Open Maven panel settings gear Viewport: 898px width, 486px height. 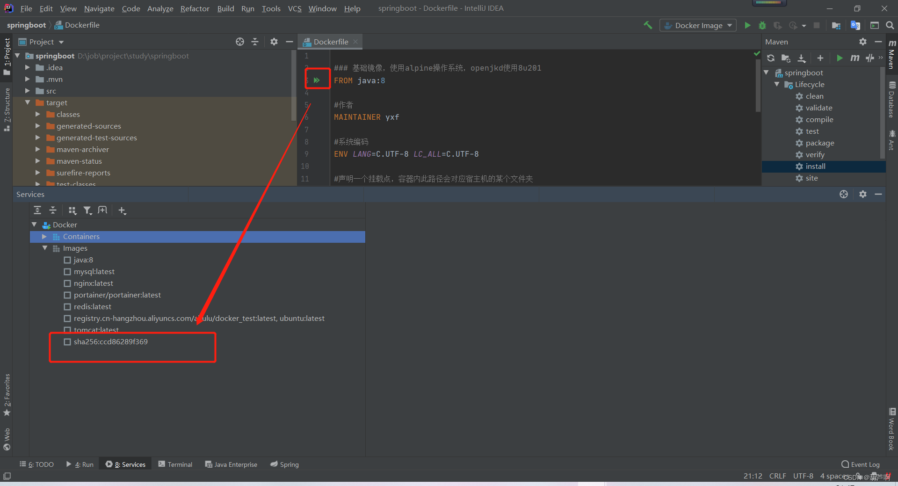click(x=862, y=42)
